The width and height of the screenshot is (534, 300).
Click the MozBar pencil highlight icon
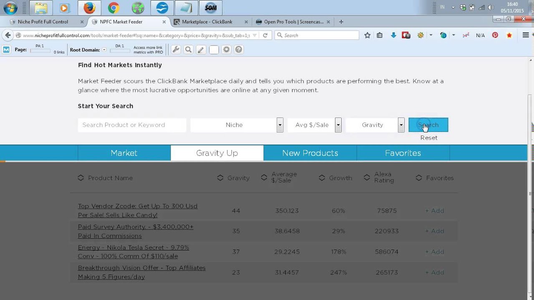coord(201,50)
